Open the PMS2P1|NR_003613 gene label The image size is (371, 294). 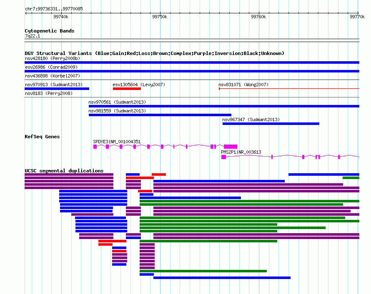(241, 152)
